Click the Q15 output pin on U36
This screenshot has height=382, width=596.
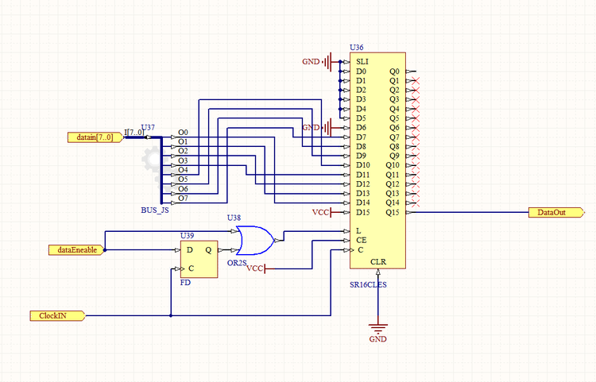point(393,213)
